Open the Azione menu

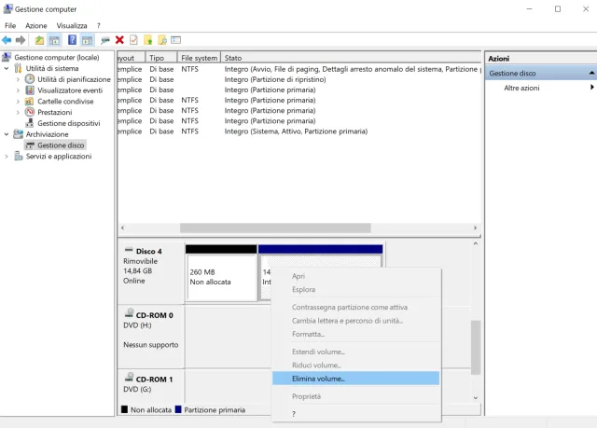(36, 25)
